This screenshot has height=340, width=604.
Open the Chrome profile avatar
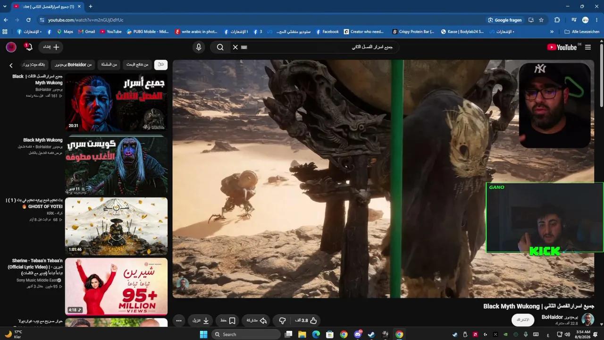(586, 20)
